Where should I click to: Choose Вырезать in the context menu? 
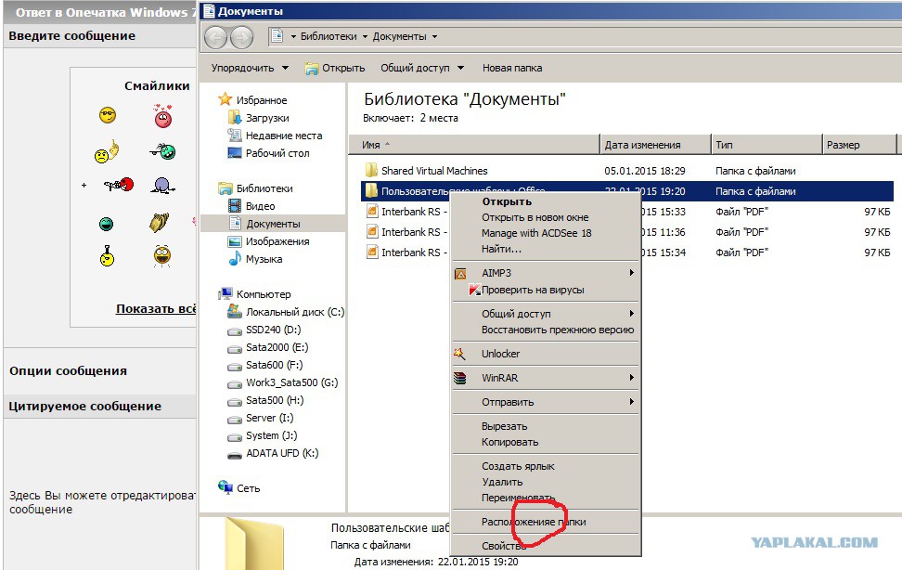505,426
